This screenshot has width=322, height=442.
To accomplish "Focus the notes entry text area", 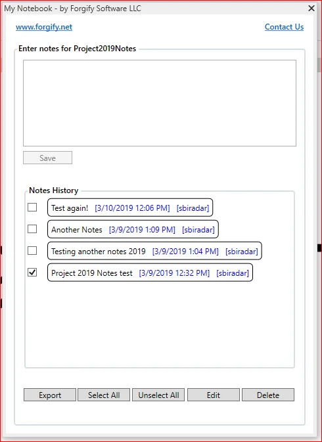I will point(160,103).
